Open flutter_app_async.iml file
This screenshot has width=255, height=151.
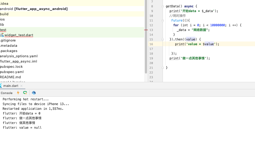pyautogui.click(x=18, y=61)
